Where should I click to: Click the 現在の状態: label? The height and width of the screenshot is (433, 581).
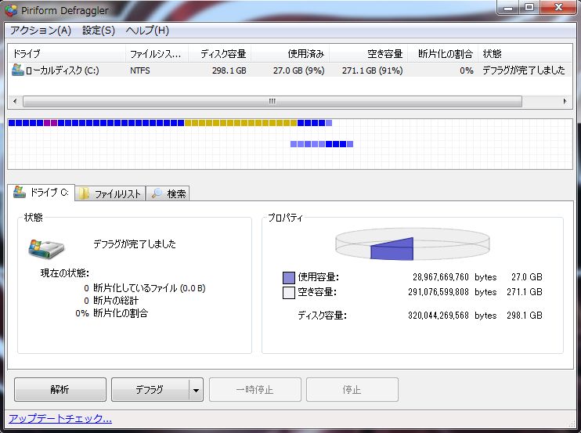coord(64,273)
